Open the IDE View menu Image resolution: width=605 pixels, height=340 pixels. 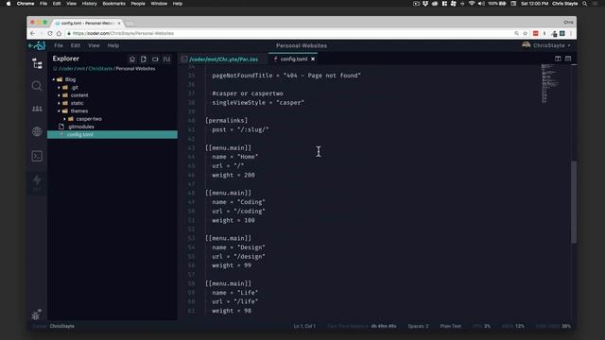click(94, 45)
